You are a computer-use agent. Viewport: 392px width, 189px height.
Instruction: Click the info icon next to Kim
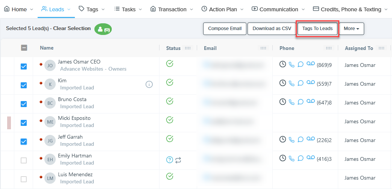coord(149,85)
